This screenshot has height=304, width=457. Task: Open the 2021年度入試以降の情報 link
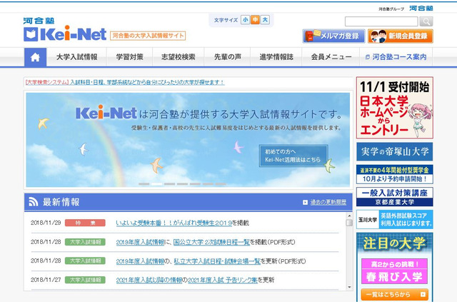click(149, 280)
